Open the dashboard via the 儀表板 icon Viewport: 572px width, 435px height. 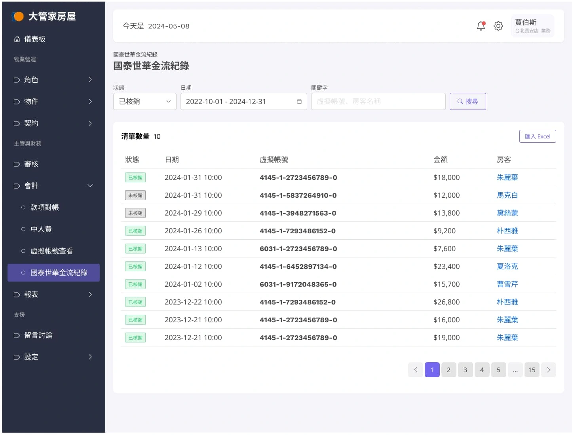click(17, 39)
